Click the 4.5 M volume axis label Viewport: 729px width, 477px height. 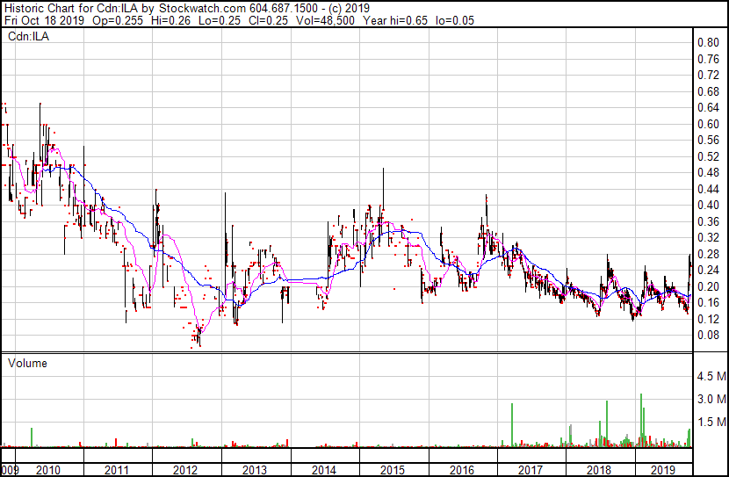(x=711, y=376)
